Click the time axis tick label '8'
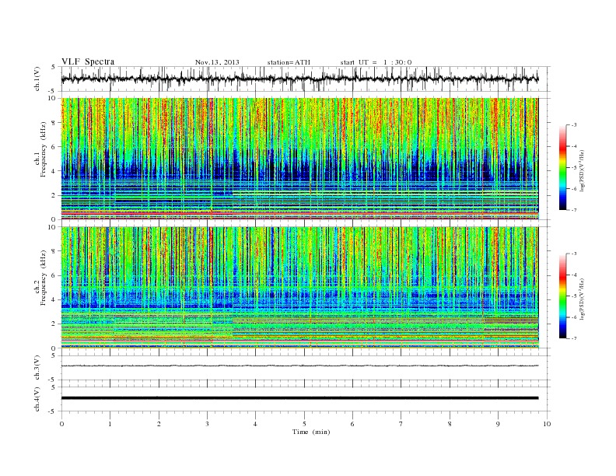 pyautogui.click(x=450, y=424)
